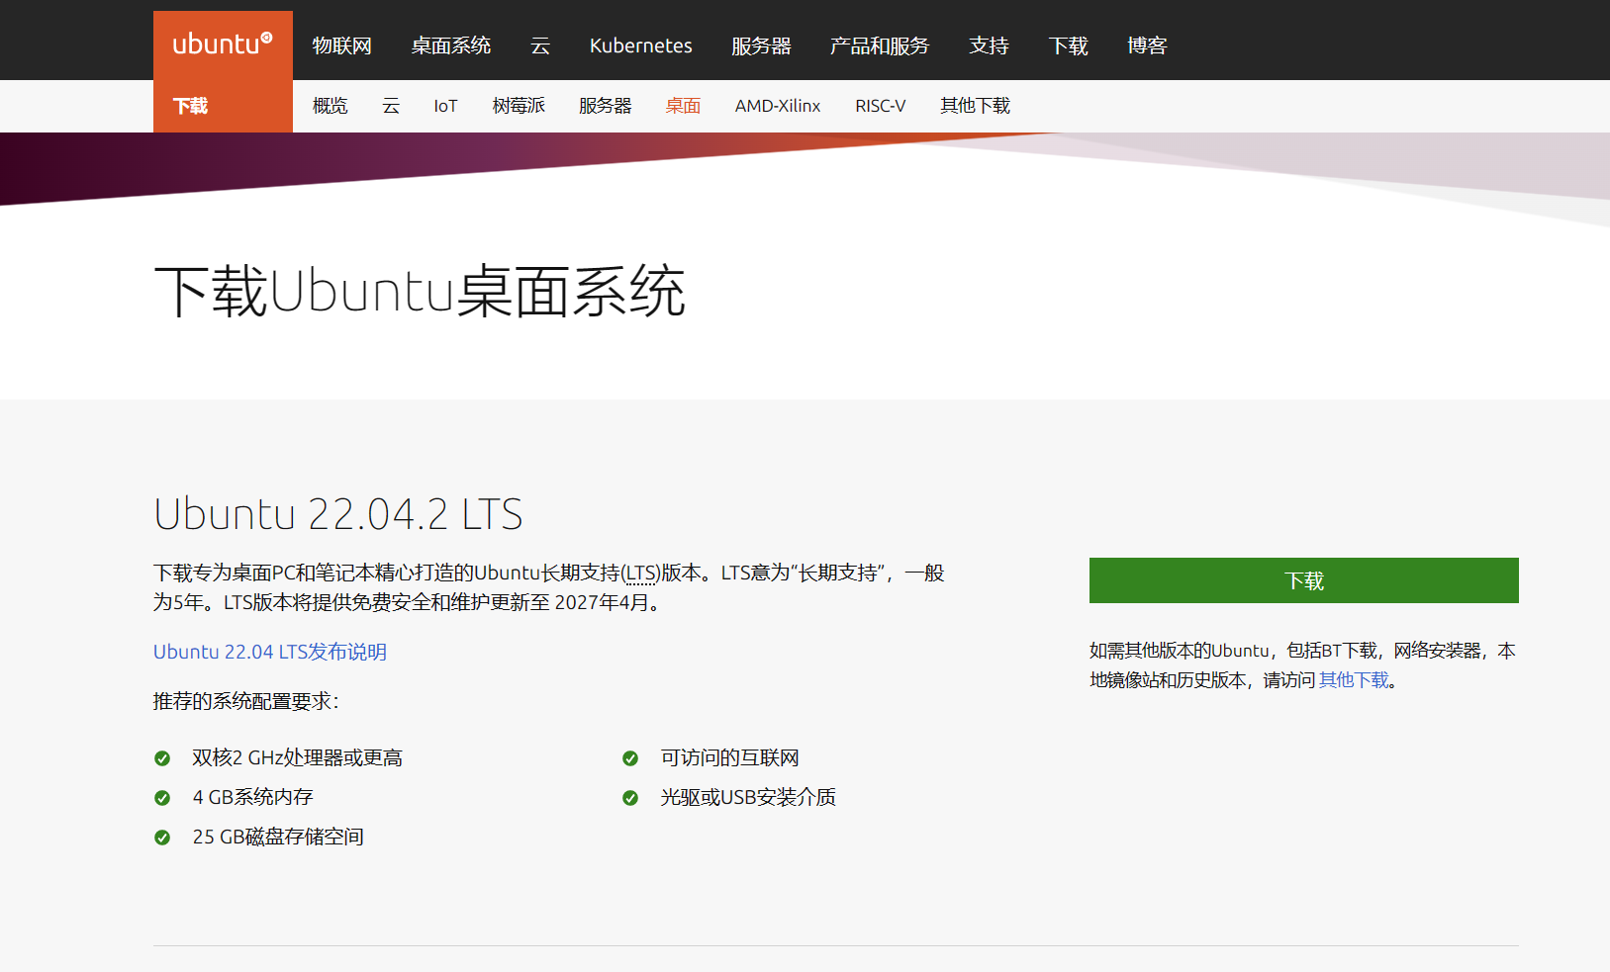Screen dimensions: 1610x972
Task: Click the check icon beside 可访问的互联网
Action: pyautogui.click(x=630, y=758)
